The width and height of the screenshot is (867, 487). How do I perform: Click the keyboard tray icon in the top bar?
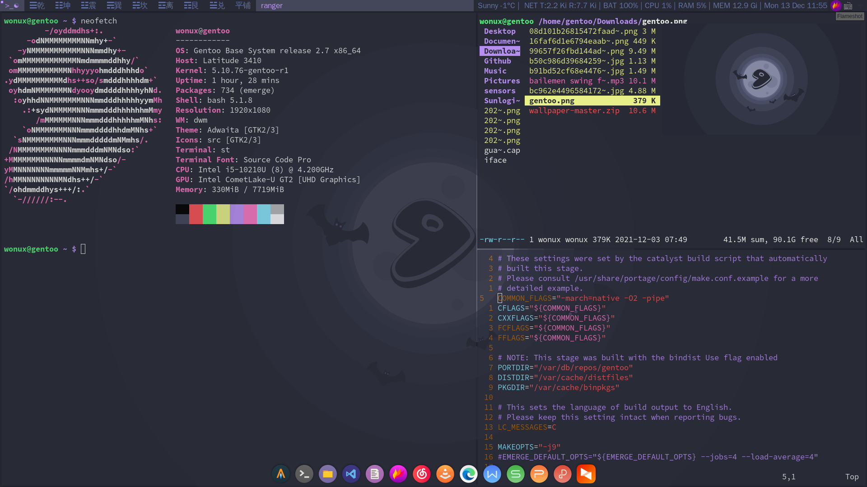[x=848, y=6]
